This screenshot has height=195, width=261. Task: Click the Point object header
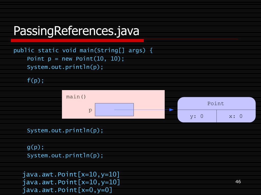(216, 104)
